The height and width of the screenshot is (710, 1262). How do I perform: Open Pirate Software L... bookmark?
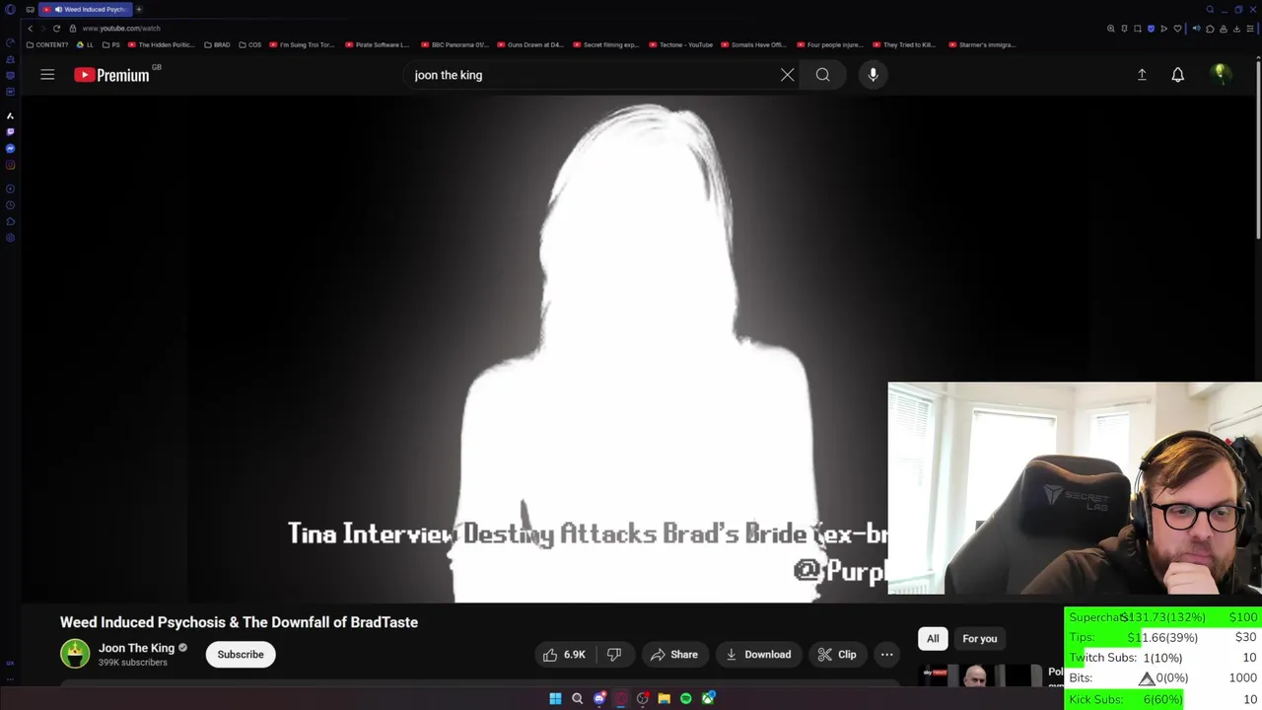point(378,44)
